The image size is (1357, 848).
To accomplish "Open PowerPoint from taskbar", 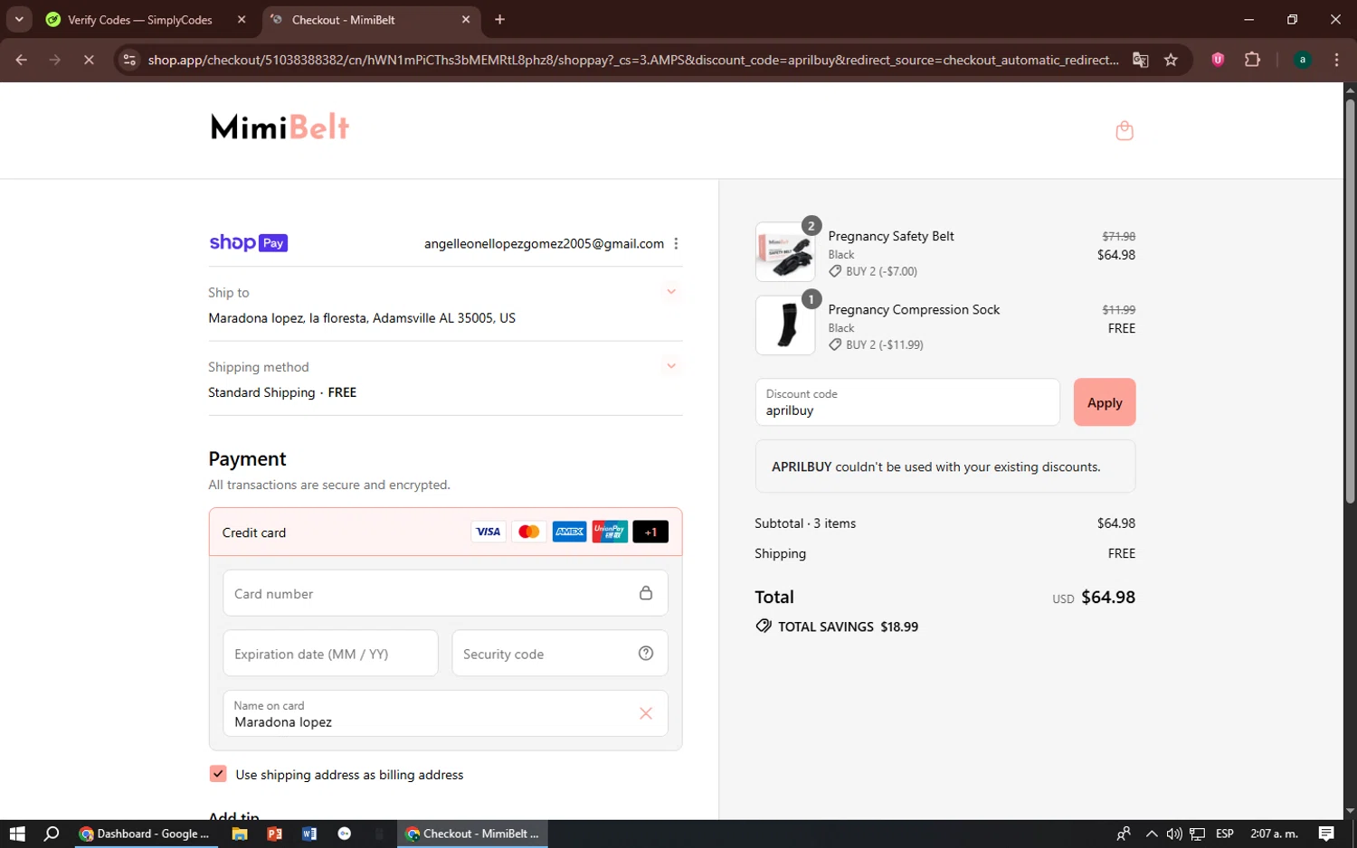I will pos(275,834).
